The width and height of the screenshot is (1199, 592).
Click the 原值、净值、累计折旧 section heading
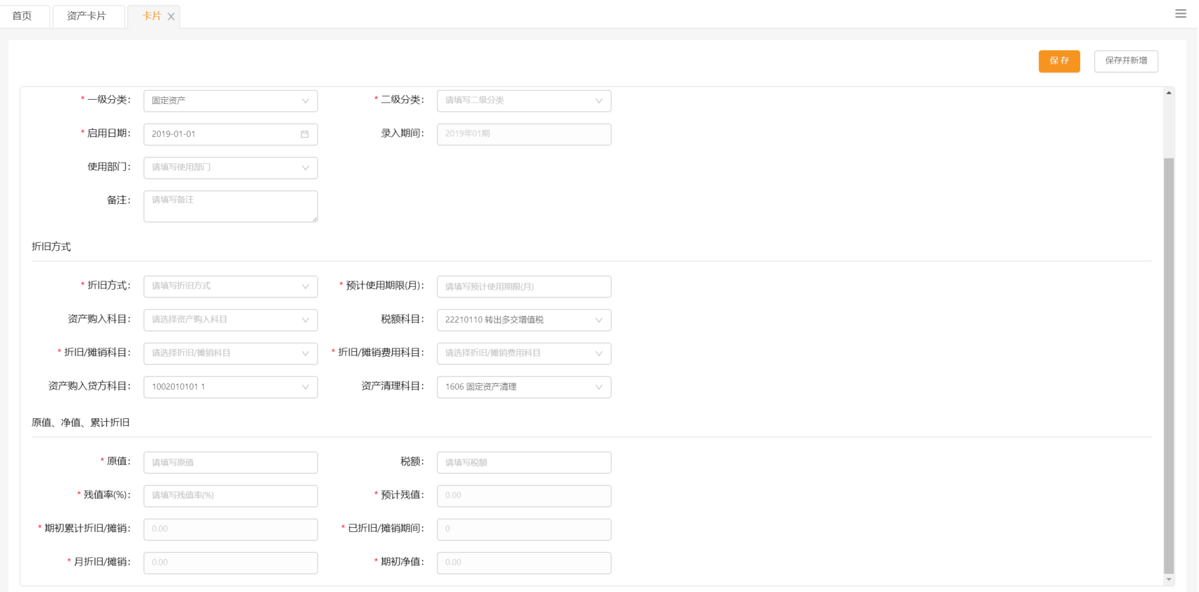pos(80,422)
